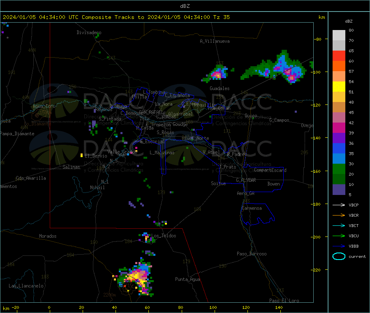Click the Valle_Grande map label

(122, 152)
